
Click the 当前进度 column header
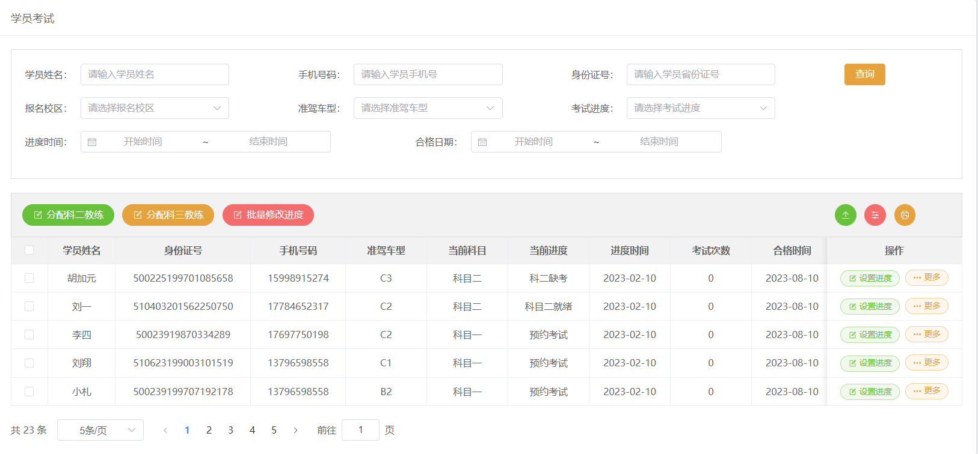point(549,250)
